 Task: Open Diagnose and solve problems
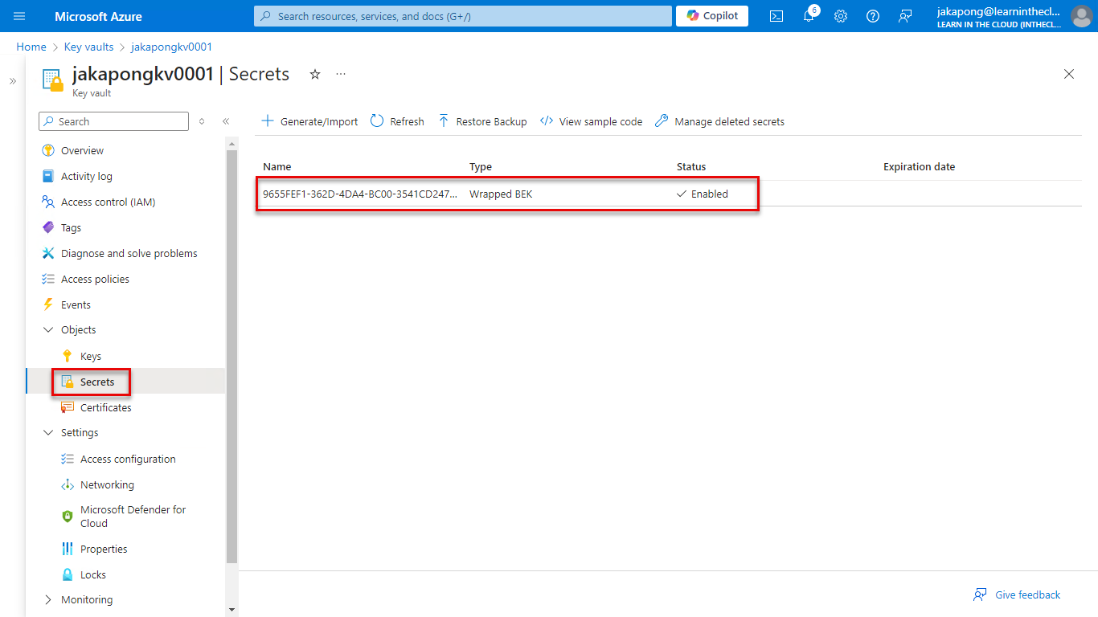129,253
